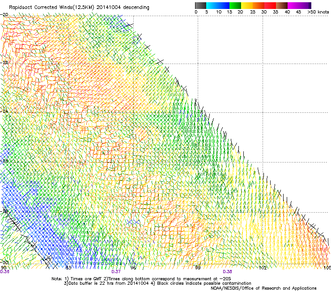Click legend scale label '25'
Screen dimensions: 331x291
click(x=253, y=12)
